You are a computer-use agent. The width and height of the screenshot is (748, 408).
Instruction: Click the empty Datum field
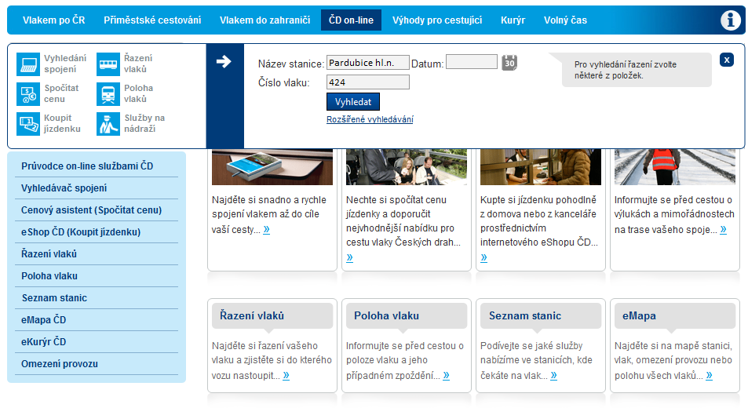click(x=471, y=62)
